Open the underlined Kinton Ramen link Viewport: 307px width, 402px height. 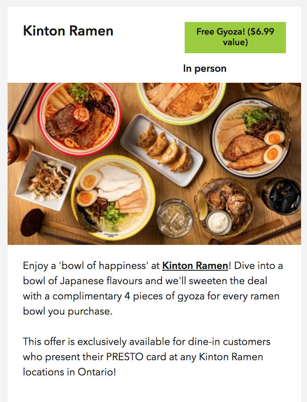click(x=195, y=266)
